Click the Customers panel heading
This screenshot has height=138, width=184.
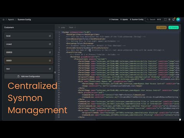[x=9, y=27]
